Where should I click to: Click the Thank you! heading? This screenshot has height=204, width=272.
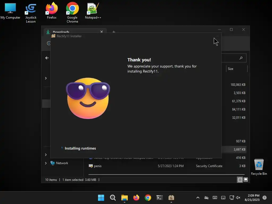(139, 60)
